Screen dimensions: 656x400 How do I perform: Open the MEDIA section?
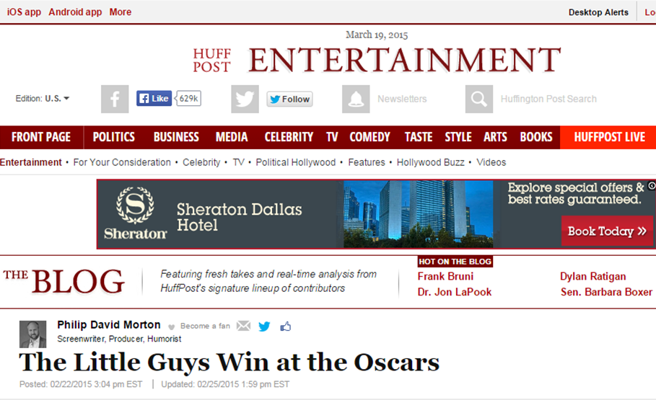(x=232, y=137)
